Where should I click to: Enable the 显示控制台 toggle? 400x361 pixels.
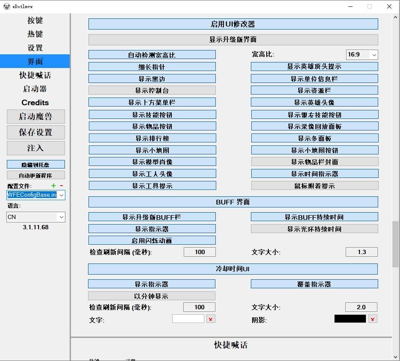pyautogui.click(x=152, y=90)
